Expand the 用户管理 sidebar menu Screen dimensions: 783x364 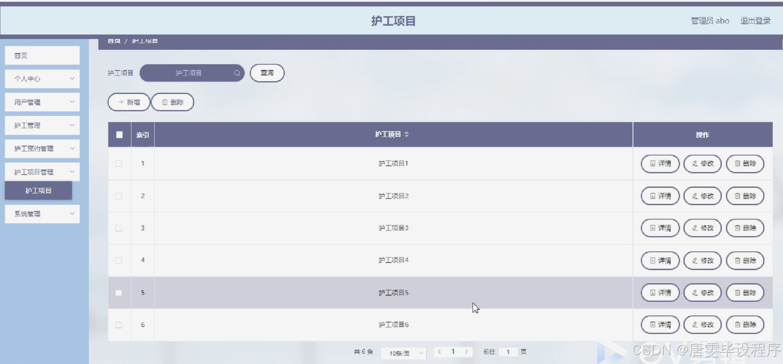click(42, 102)
